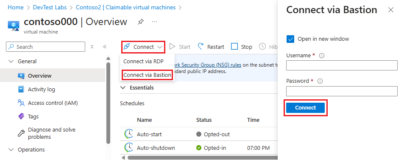
Task: Expand the Connect dropdown arrow
Action: pos(160,47)
